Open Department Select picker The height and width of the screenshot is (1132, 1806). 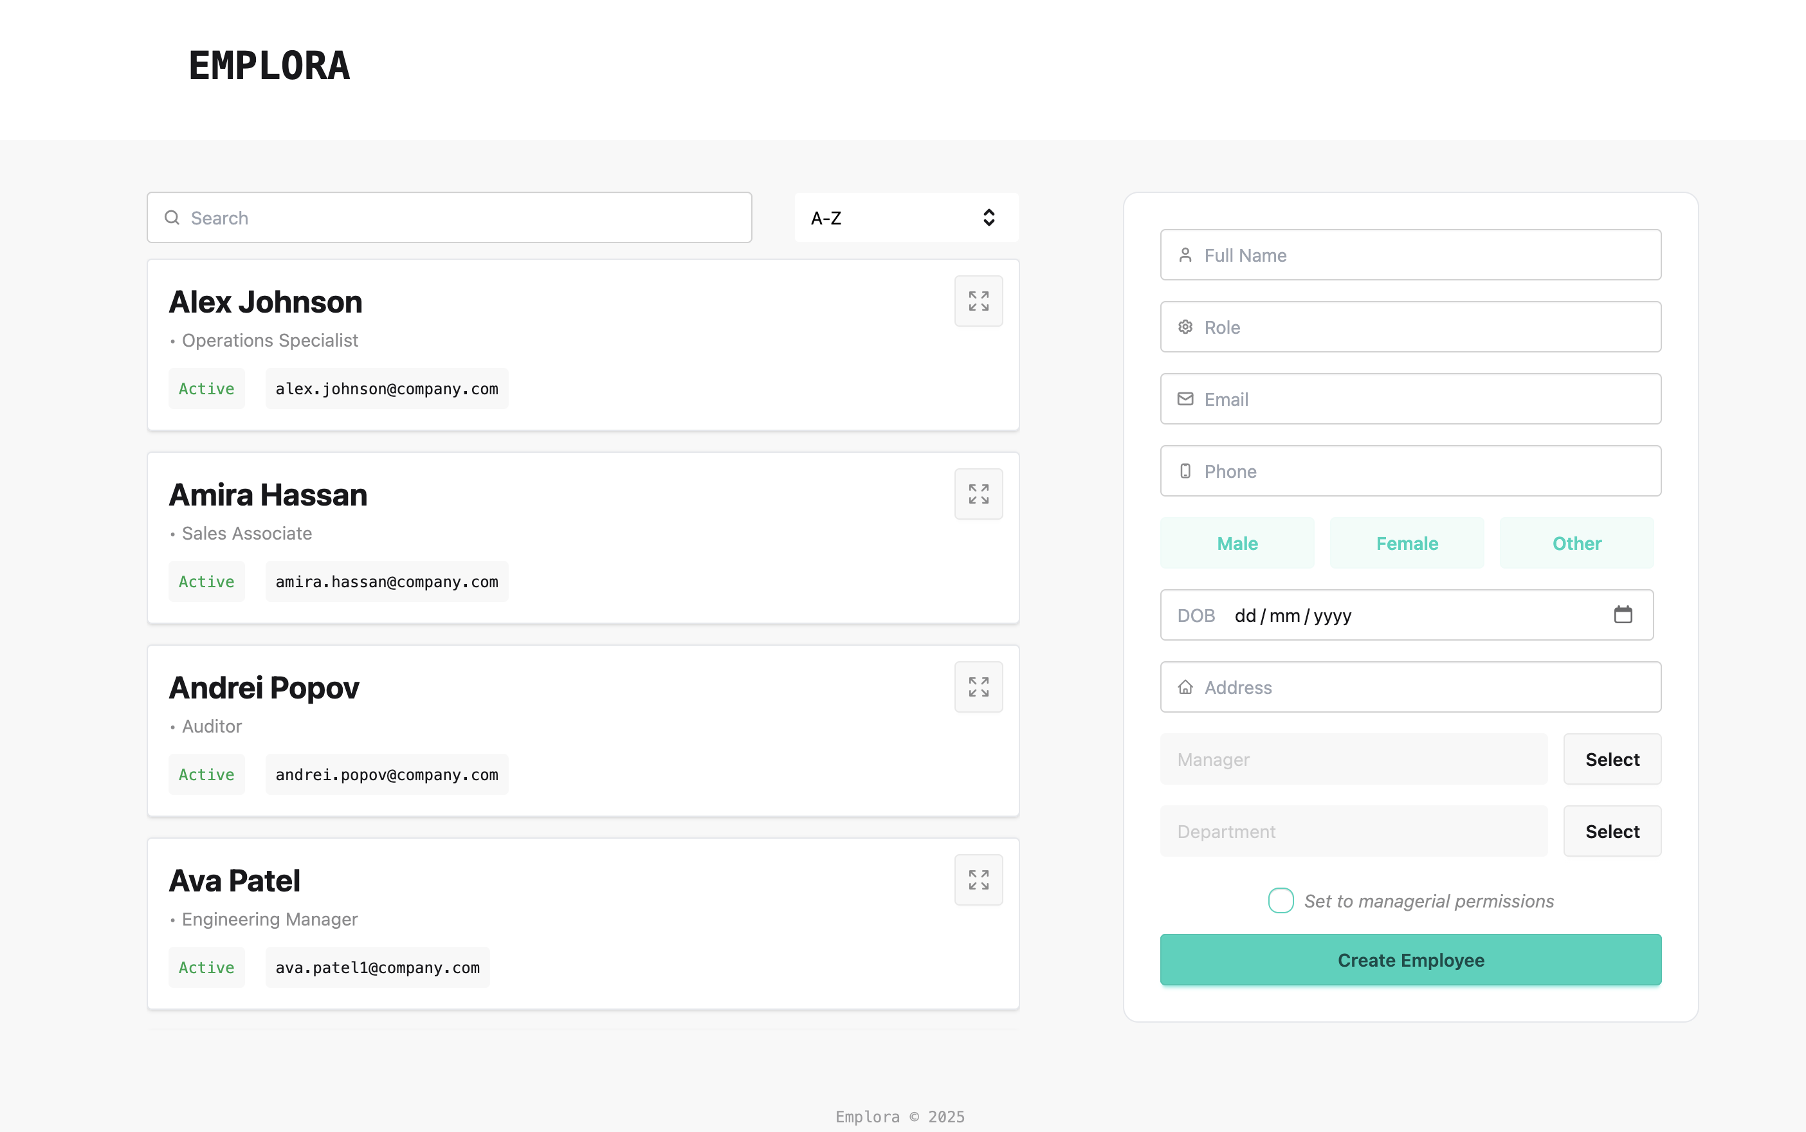coord(1611,831)
